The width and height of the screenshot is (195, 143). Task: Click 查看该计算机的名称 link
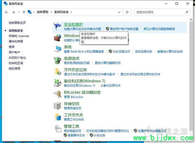[x=170, y=52]
